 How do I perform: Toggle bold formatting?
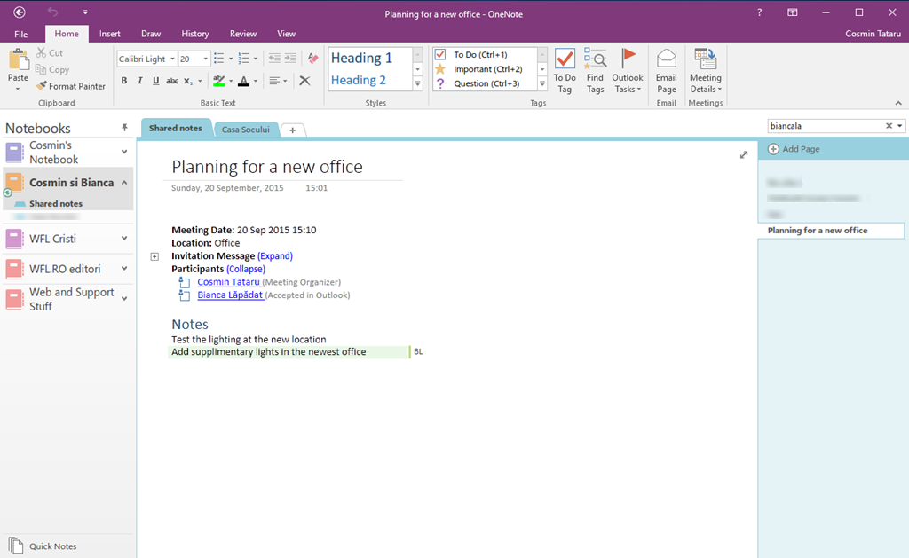click(x=123, y=80)
